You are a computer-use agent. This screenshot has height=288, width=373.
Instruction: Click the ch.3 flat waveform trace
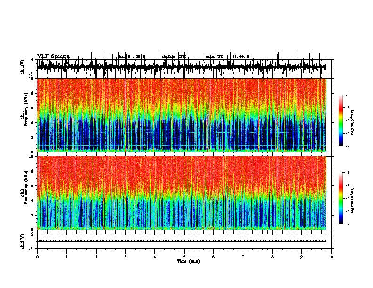point(182,241)
